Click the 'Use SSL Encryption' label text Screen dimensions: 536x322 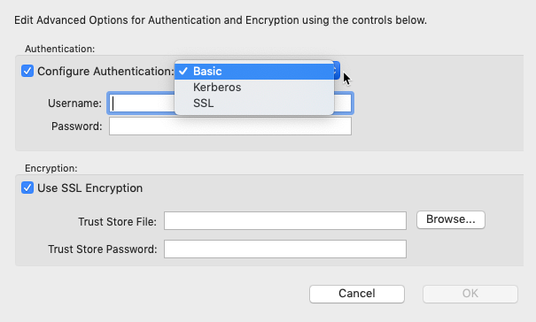[x=89, y=188]
